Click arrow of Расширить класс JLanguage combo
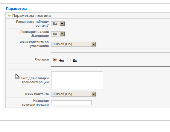The width and height of the screenshot is (170, 132). 62,34
